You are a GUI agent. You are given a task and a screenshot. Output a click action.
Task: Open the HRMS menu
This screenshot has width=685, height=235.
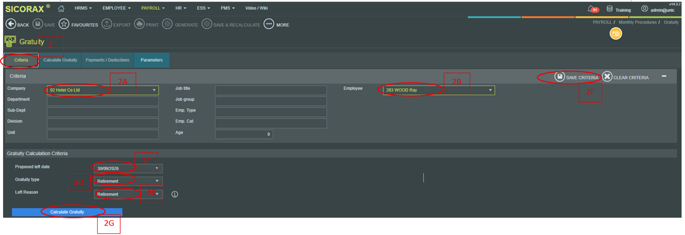click(x=83, y=8)
